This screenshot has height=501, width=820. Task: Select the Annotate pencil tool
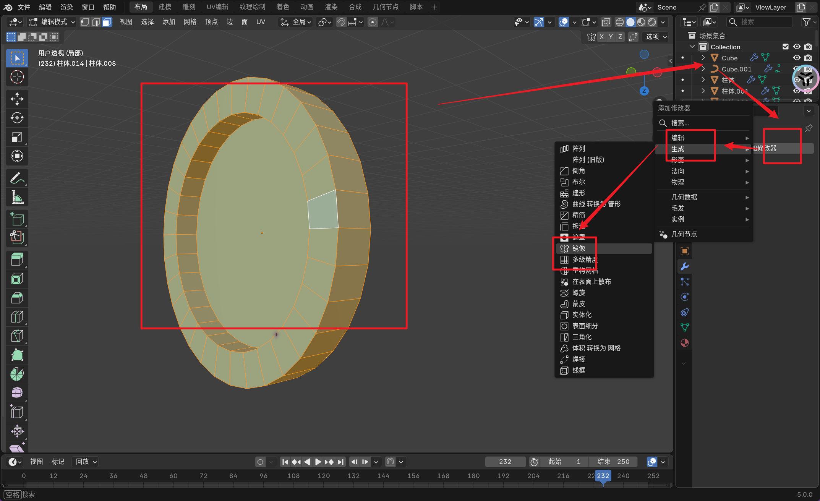tap(17, 178)
